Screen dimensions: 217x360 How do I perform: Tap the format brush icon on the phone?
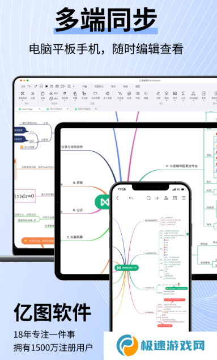coord(166,198)
